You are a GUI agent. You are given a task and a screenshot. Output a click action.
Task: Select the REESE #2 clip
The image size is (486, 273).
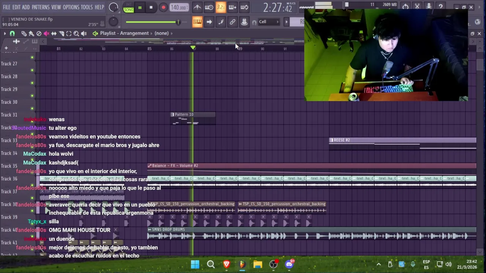coord(402,144)
